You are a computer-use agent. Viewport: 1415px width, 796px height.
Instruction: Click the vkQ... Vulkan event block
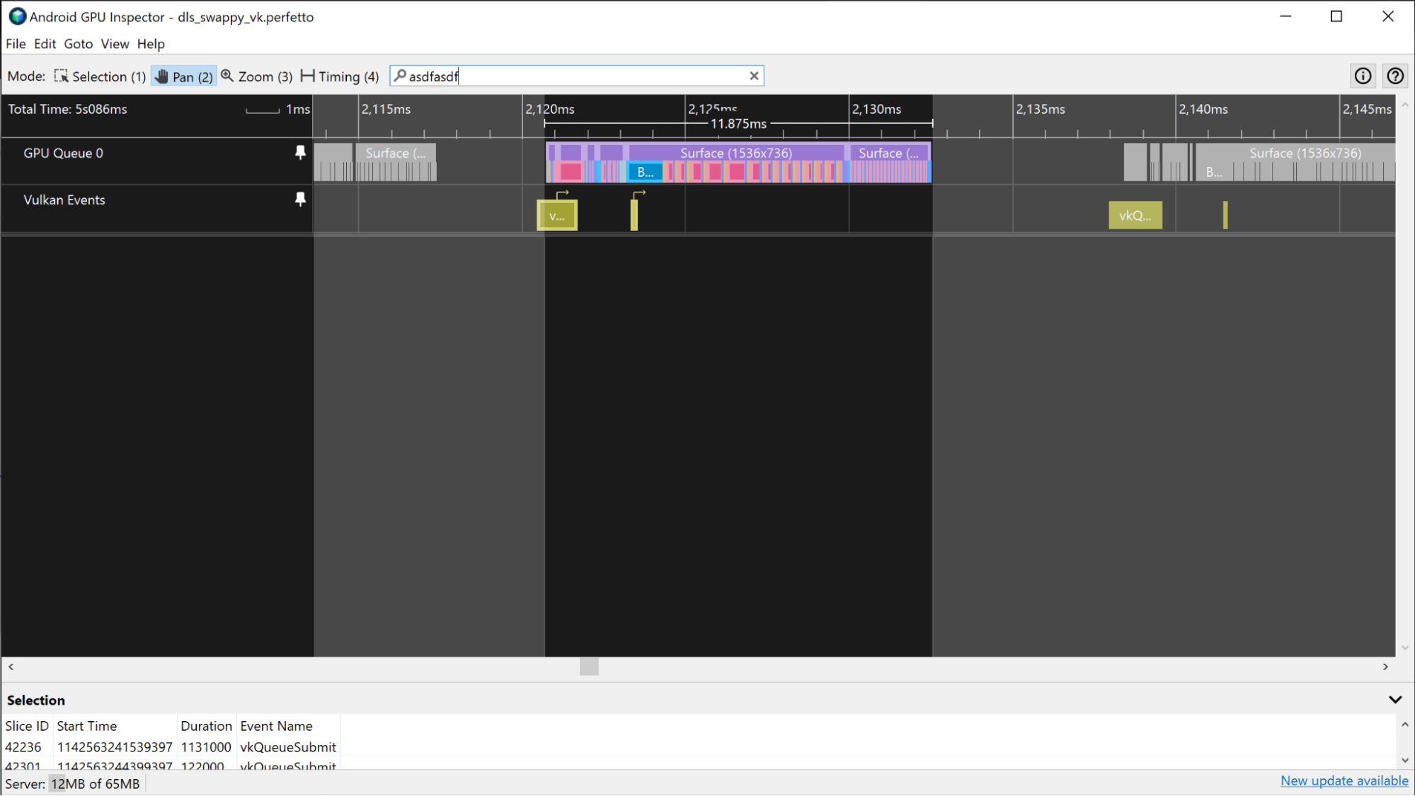(x=1134, y=215)
